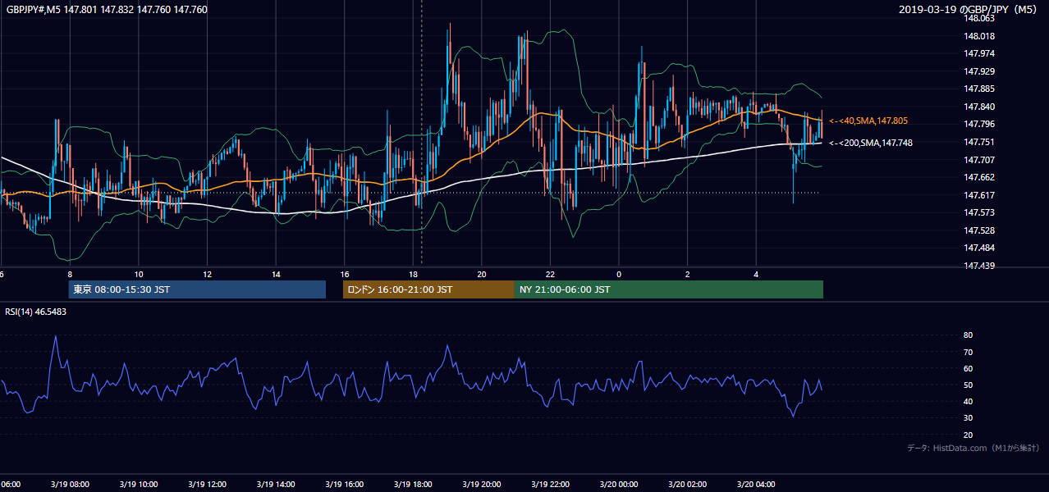The width and height of the screenshot is (1049, 492).
Task: Click hour label 18 under the price chart
Action: pyautogui.click(x=413, y=275)
